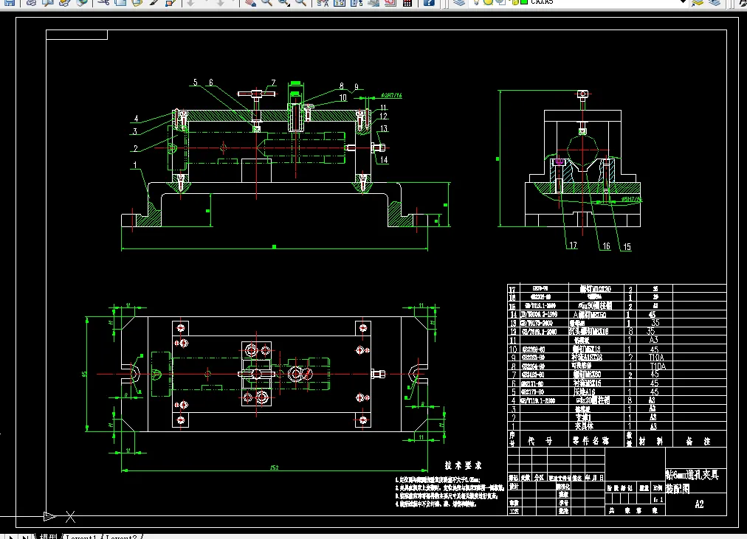Click the grayed Redo arrow

coord(220,2)
